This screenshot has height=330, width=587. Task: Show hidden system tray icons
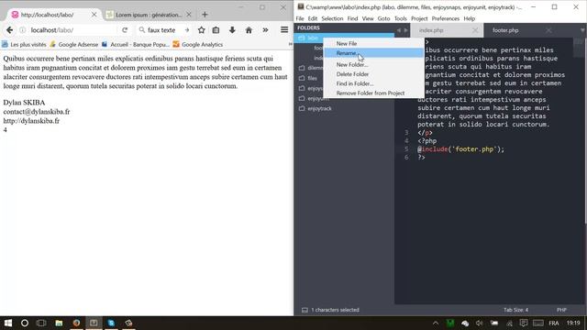coord(436,323)
